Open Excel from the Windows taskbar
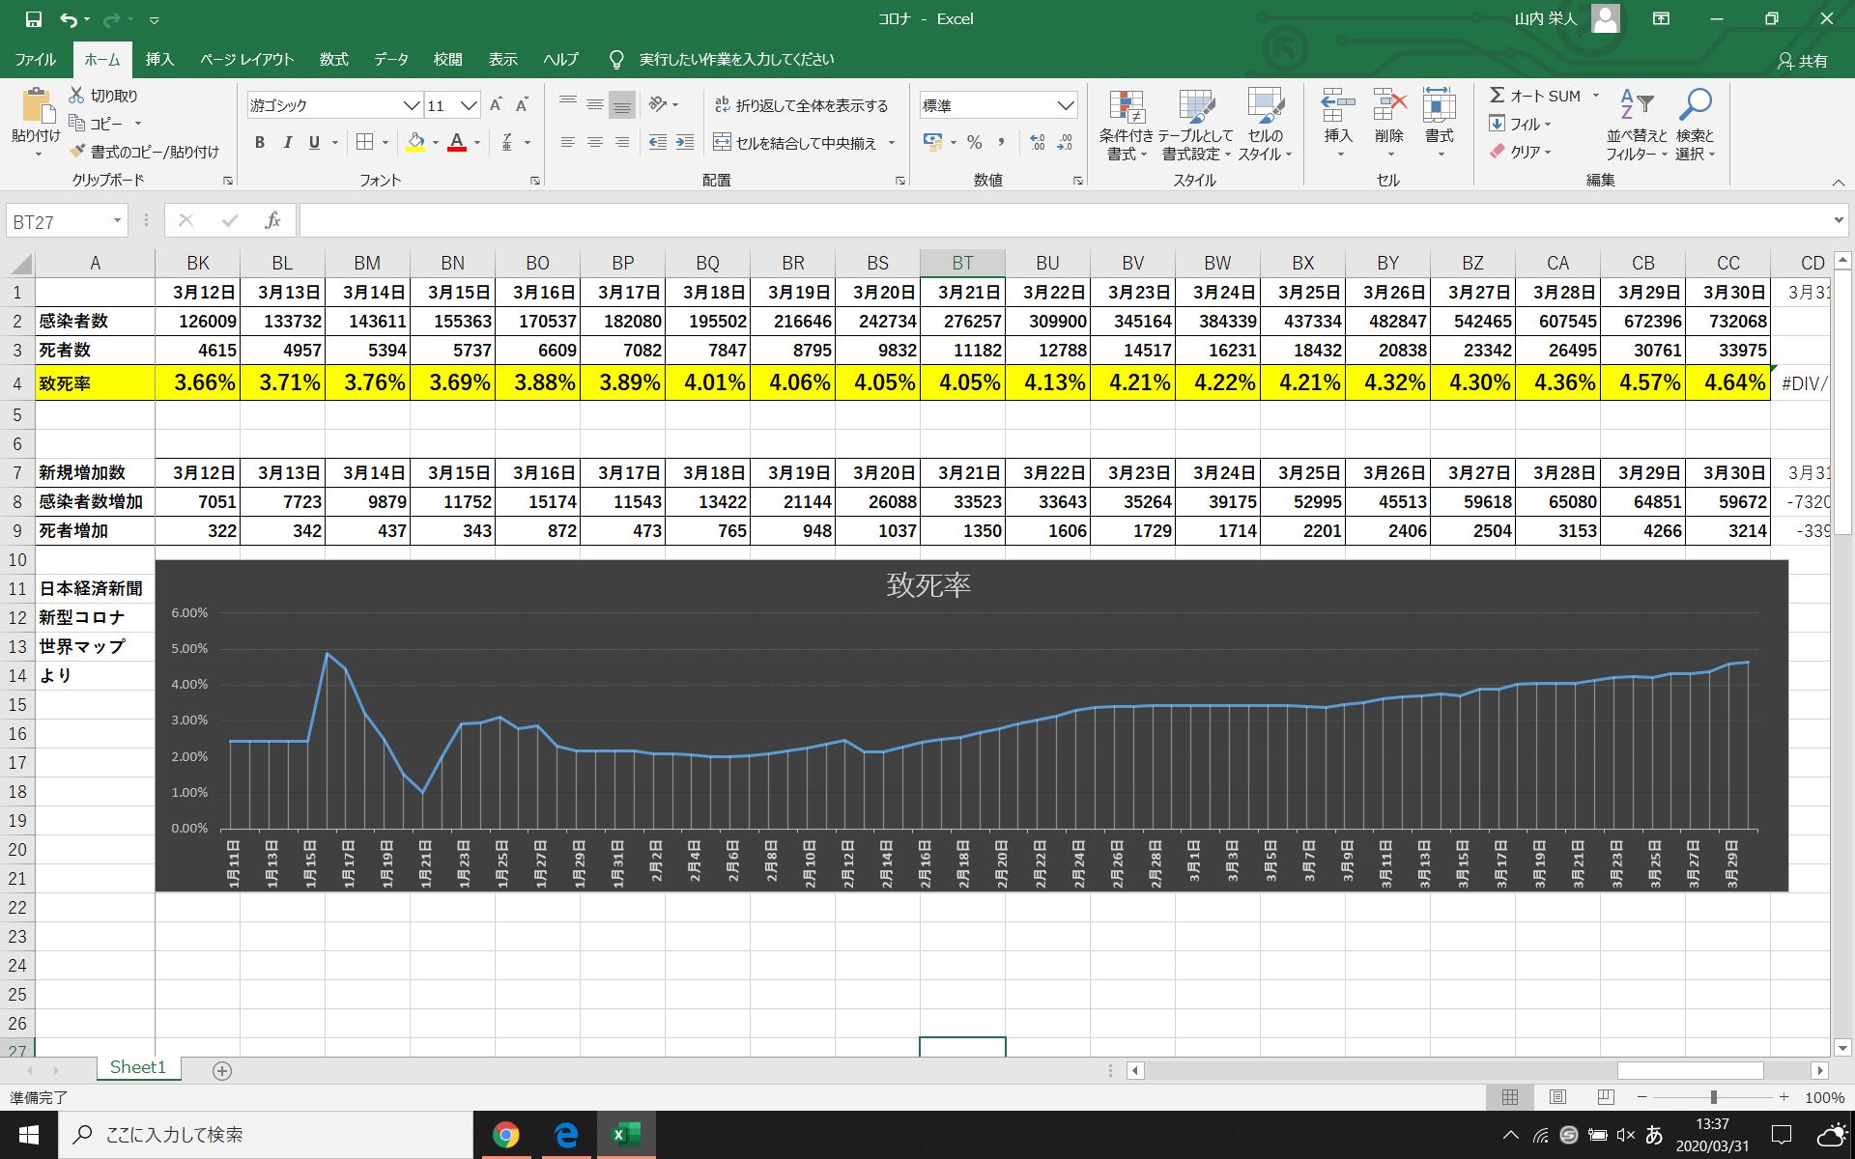This screenshot has width=1855, height=1159. pyautogui.click(x=627, y=1134)
